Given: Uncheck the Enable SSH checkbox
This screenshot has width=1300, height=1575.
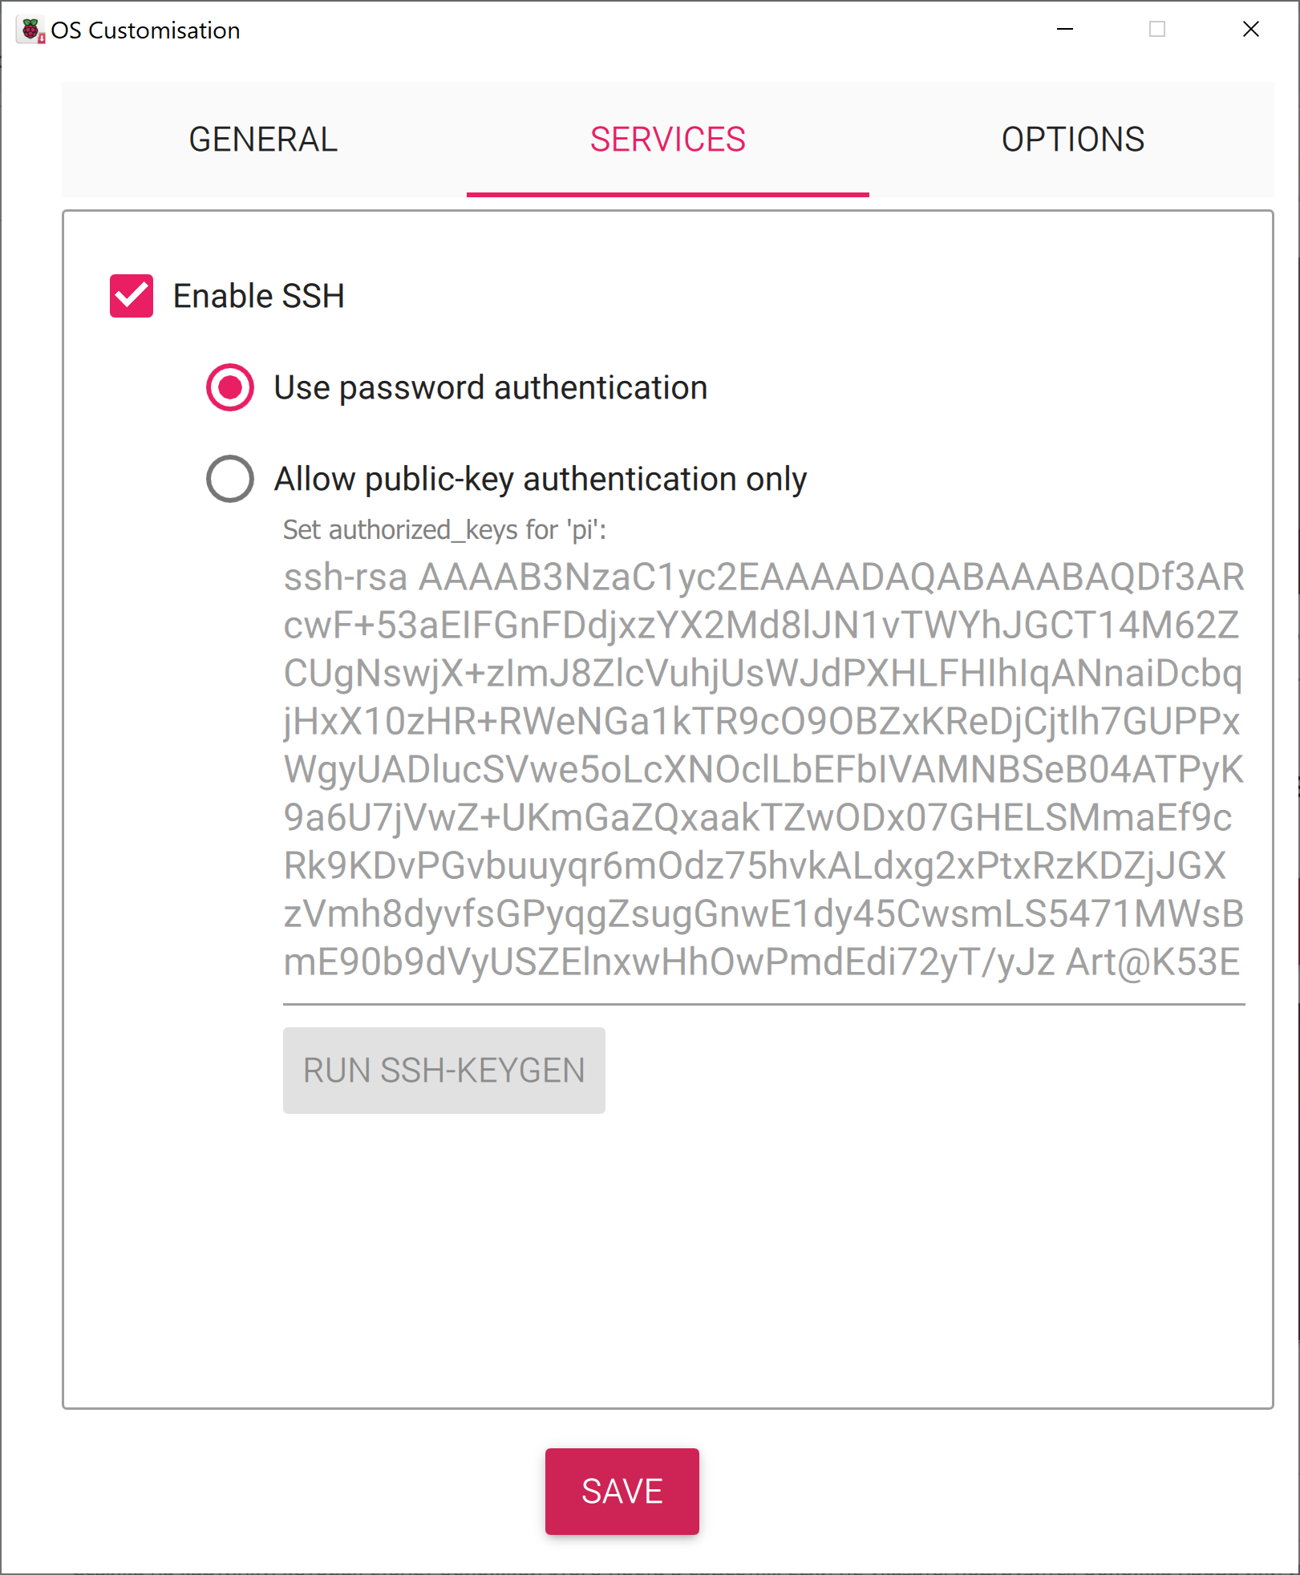Looking at the screenshot, I should tap(132, 296).
